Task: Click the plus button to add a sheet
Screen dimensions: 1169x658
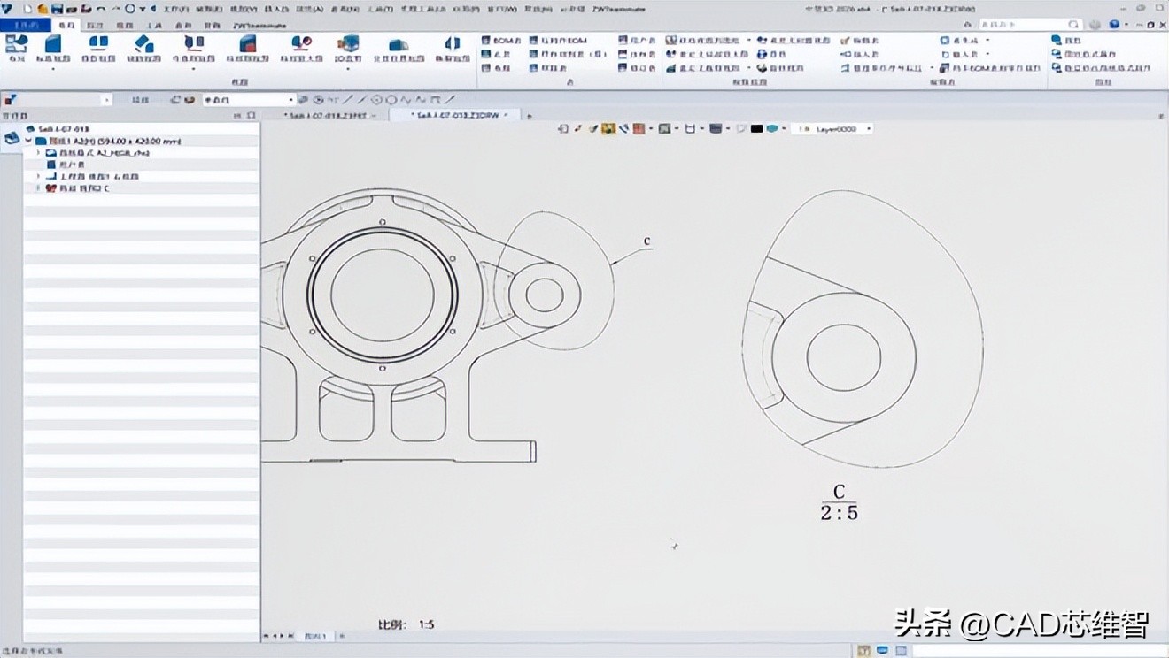Action: (342, 636)
